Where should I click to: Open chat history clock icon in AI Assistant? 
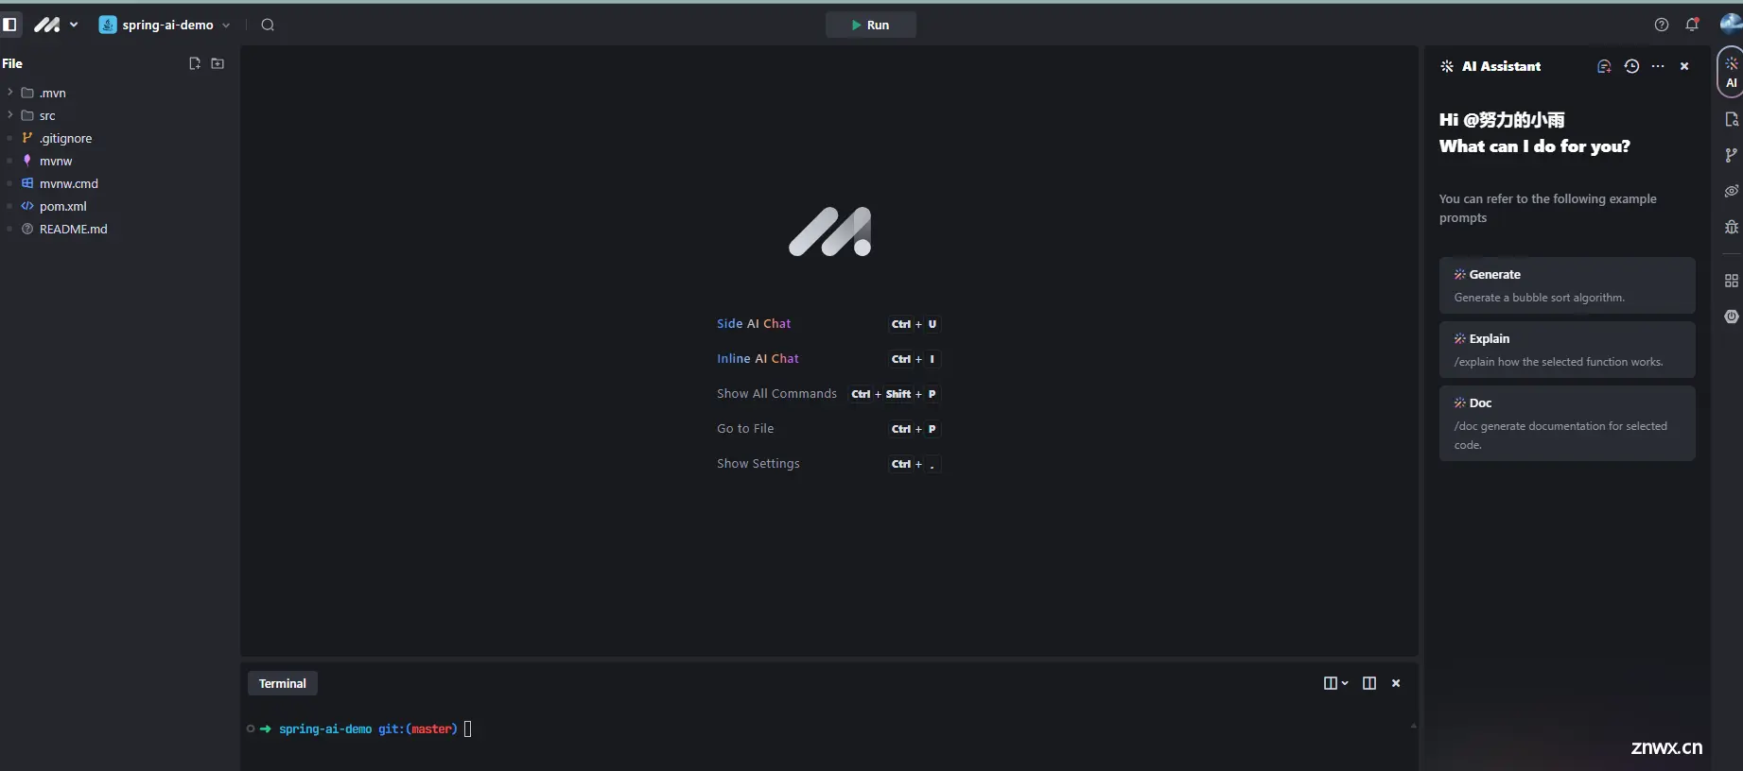pyautogui.click(x=1631, y=66)
